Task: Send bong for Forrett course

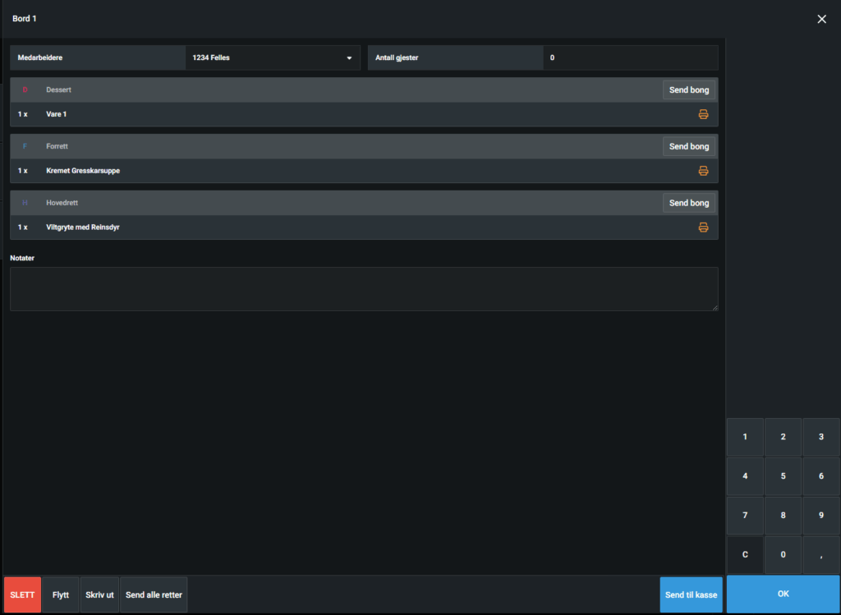Action: tap(688, 146)
